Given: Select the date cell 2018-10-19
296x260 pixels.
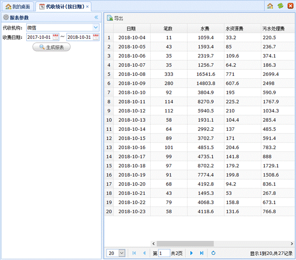Looking at the screenshot, I should click(132, 175).
